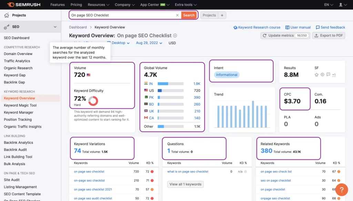Click the video SERP feature icon
This screenshot has width=353, height=201.
322,74
